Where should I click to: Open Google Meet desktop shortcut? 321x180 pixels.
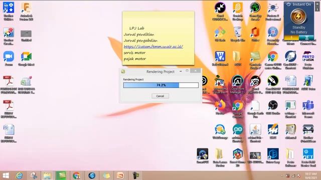(x=26, y=59)
